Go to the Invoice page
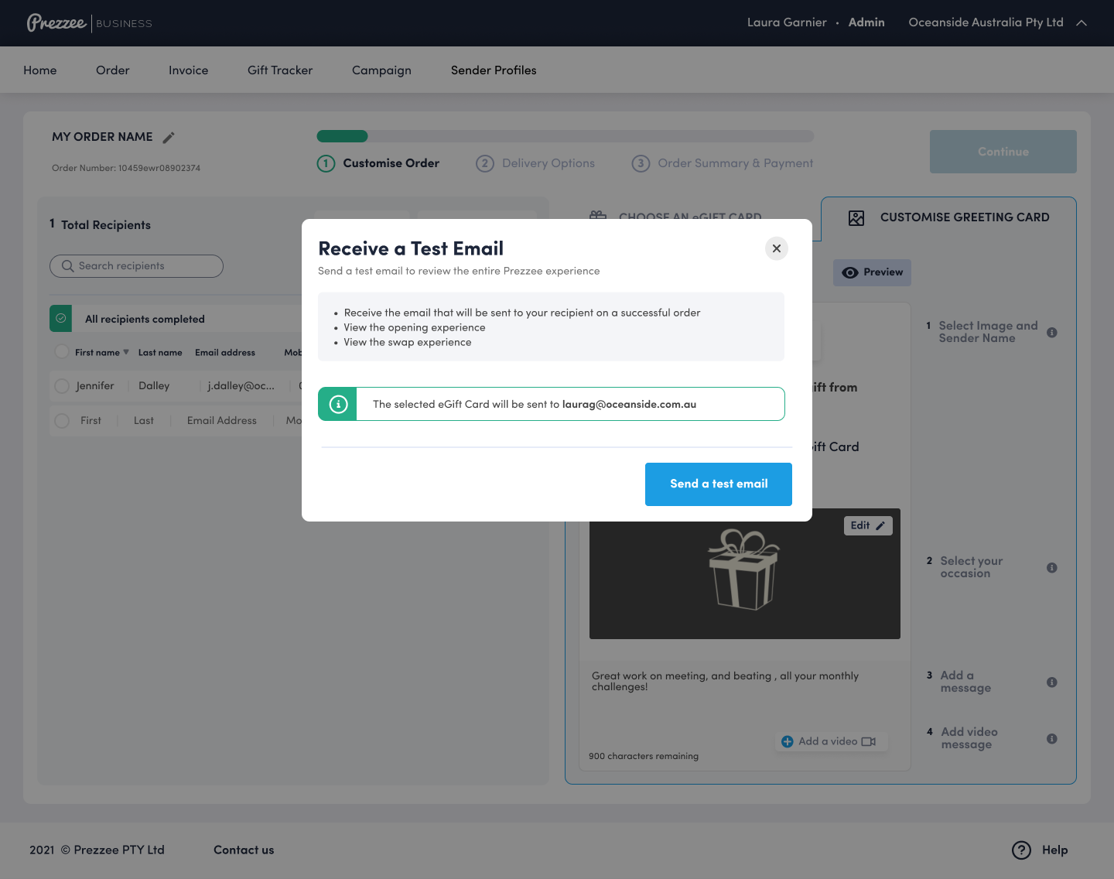This screenshot has height=879, width=1114. click(189, 70)
